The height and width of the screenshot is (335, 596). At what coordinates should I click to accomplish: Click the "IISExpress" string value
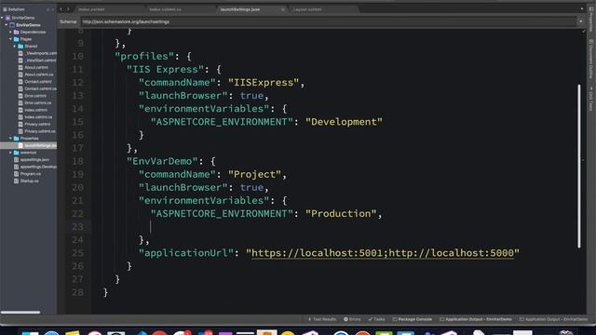[x=264, y=83]
